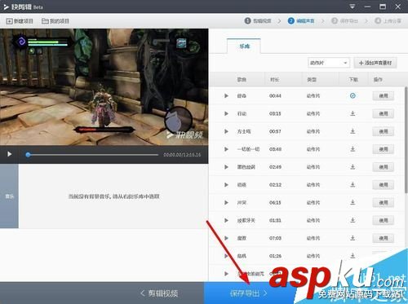Create a new project (新建项目)
This screenshot has height=304, width=408.
(20, 21)
